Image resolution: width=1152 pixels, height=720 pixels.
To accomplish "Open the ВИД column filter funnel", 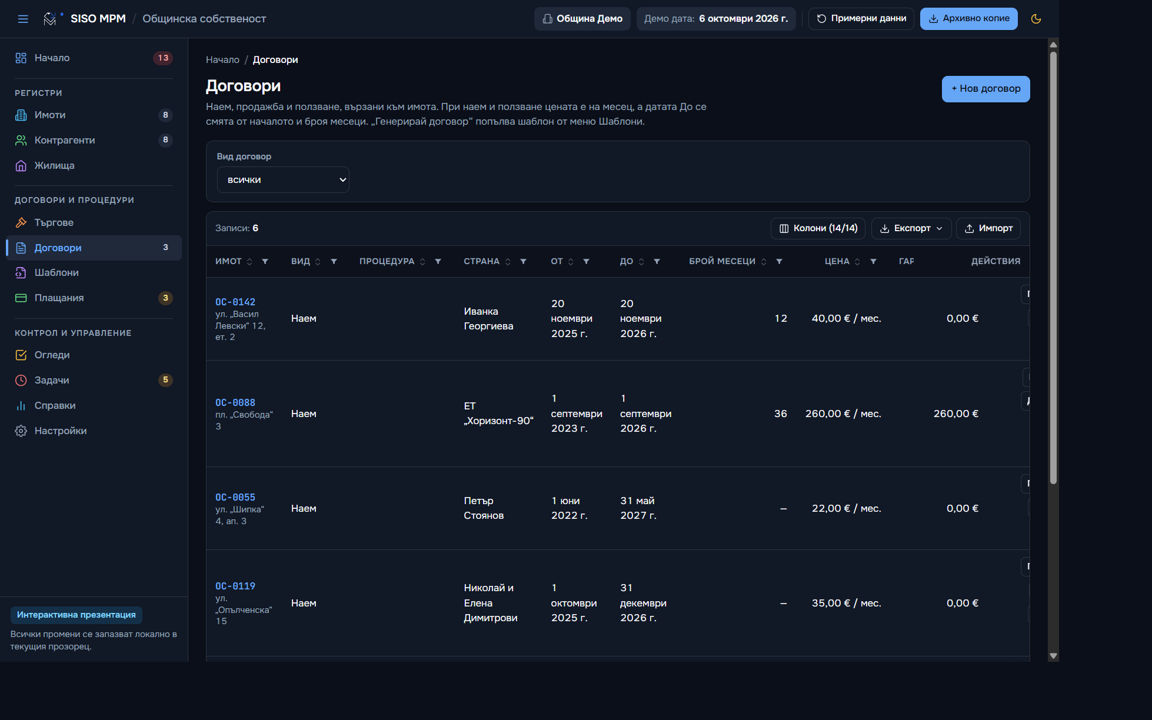I will coord(334,262).
